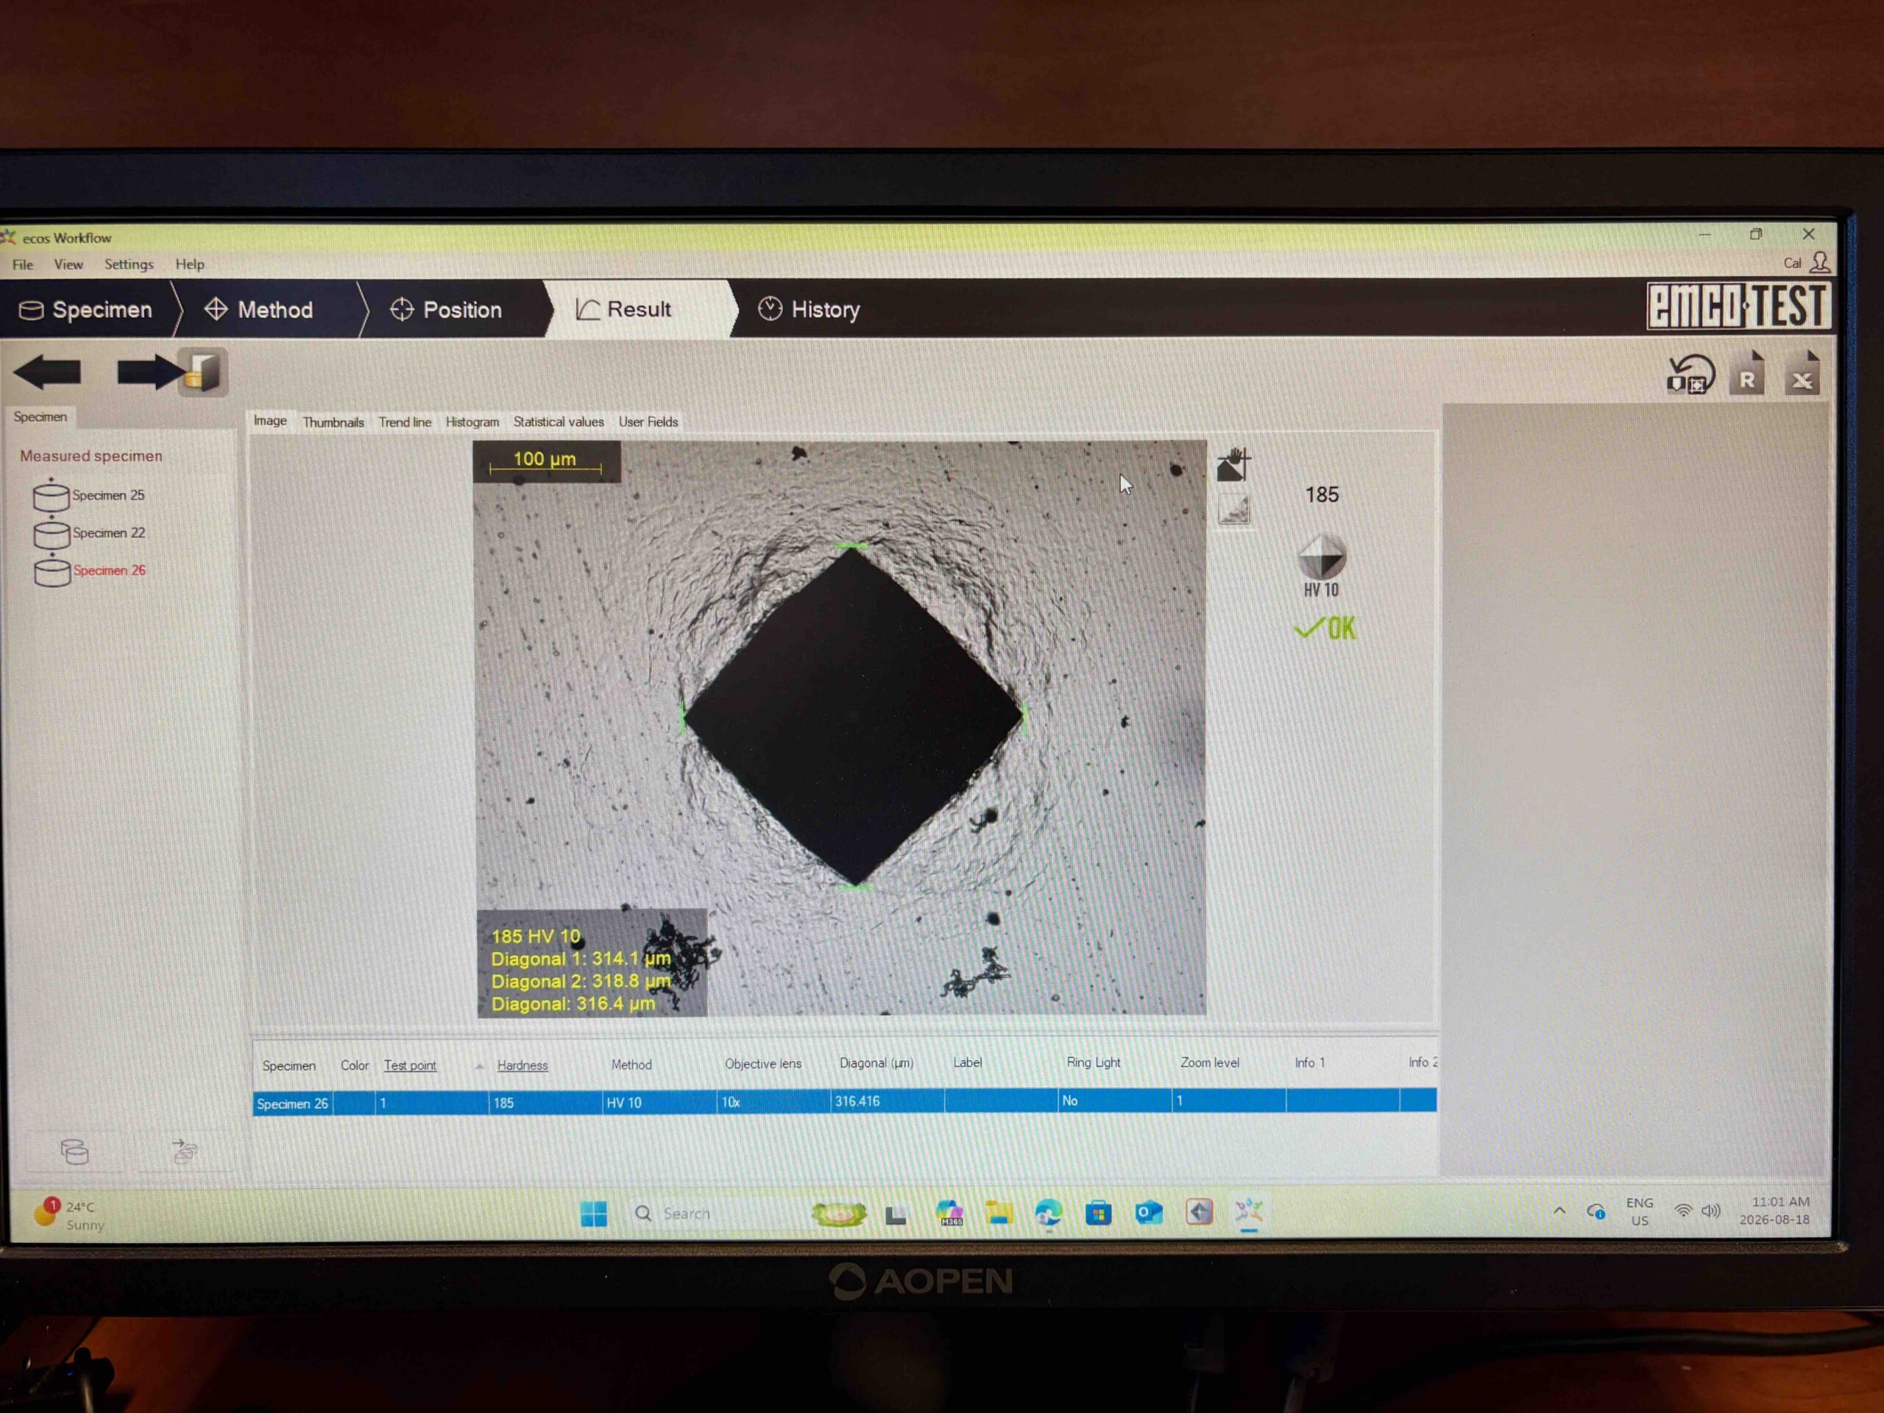1884x1413 pixels.
Task: Click the specimen transfer arrow icon at bottom left
Action: [x=184, y=1152]
